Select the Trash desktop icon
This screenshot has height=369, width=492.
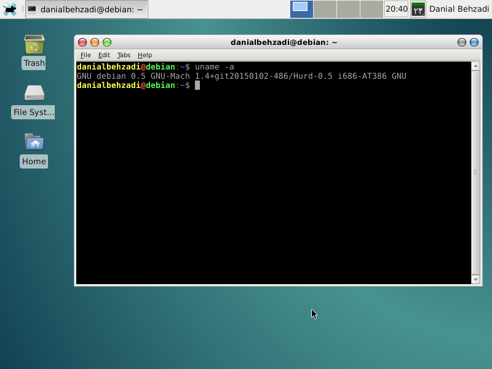click(34, 52)
